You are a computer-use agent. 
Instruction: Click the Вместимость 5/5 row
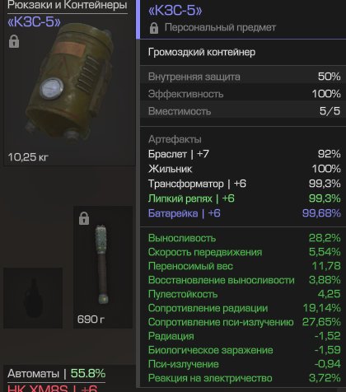(x=243, y=111)
